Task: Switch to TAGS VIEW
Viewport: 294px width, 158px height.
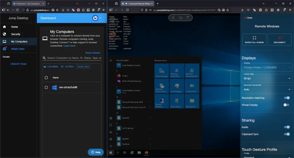Action: coord(83,67)
